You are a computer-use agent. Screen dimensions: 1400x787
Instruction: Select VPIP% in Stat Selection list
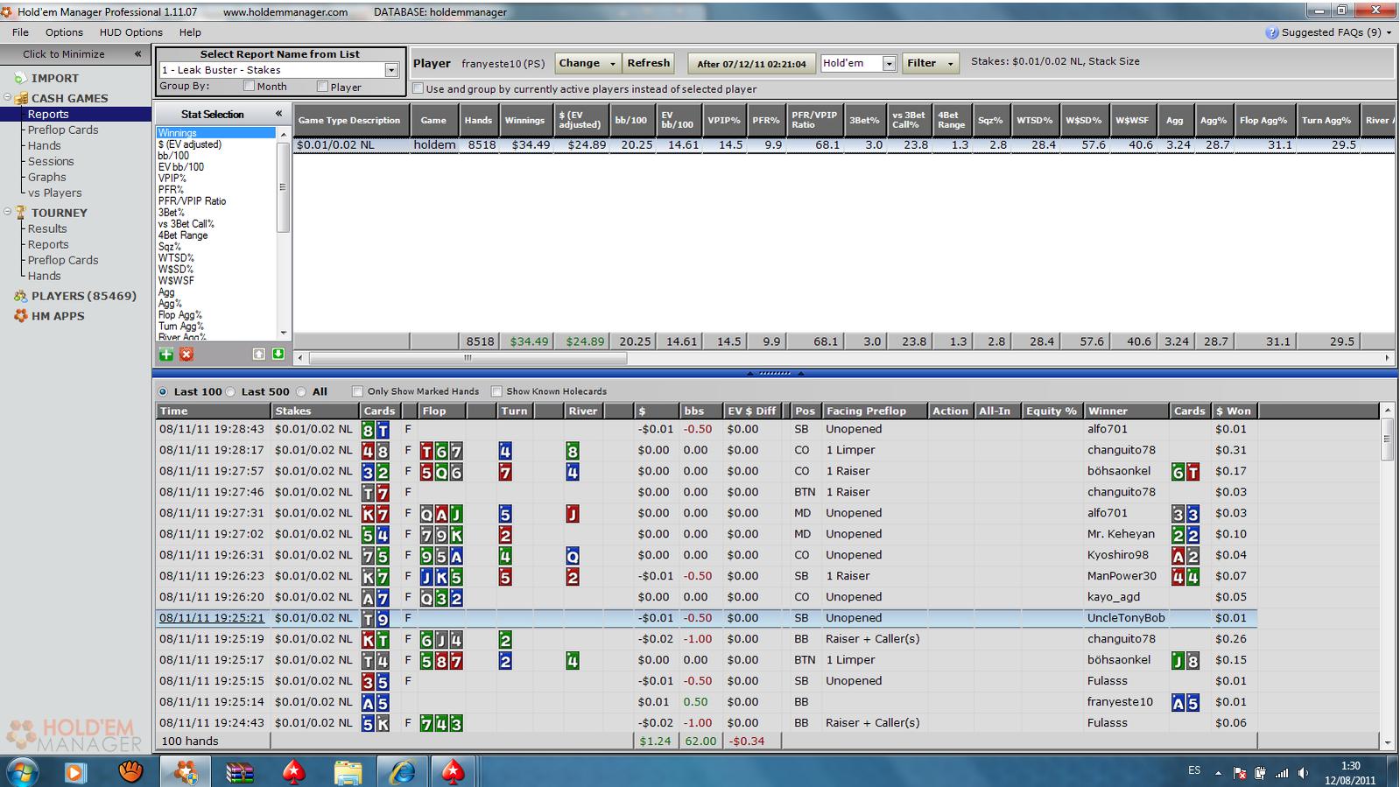(x=171, y=179)
